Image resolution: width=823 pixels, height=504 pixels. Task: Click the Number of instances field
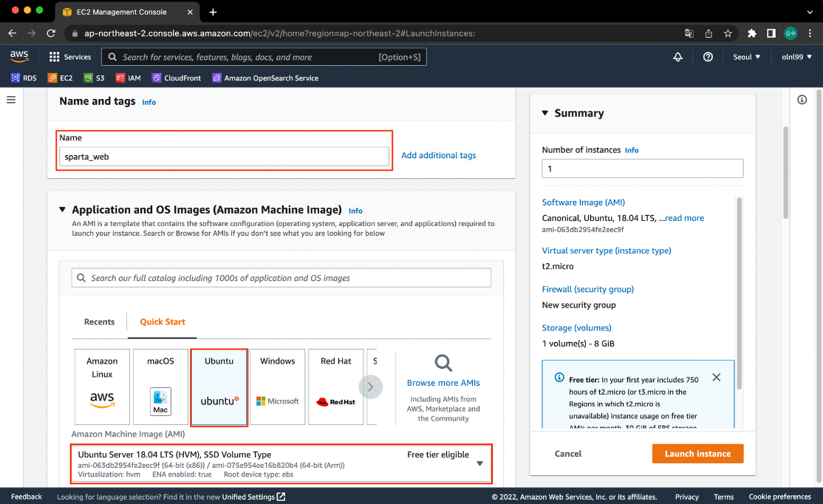click(643, 168)
